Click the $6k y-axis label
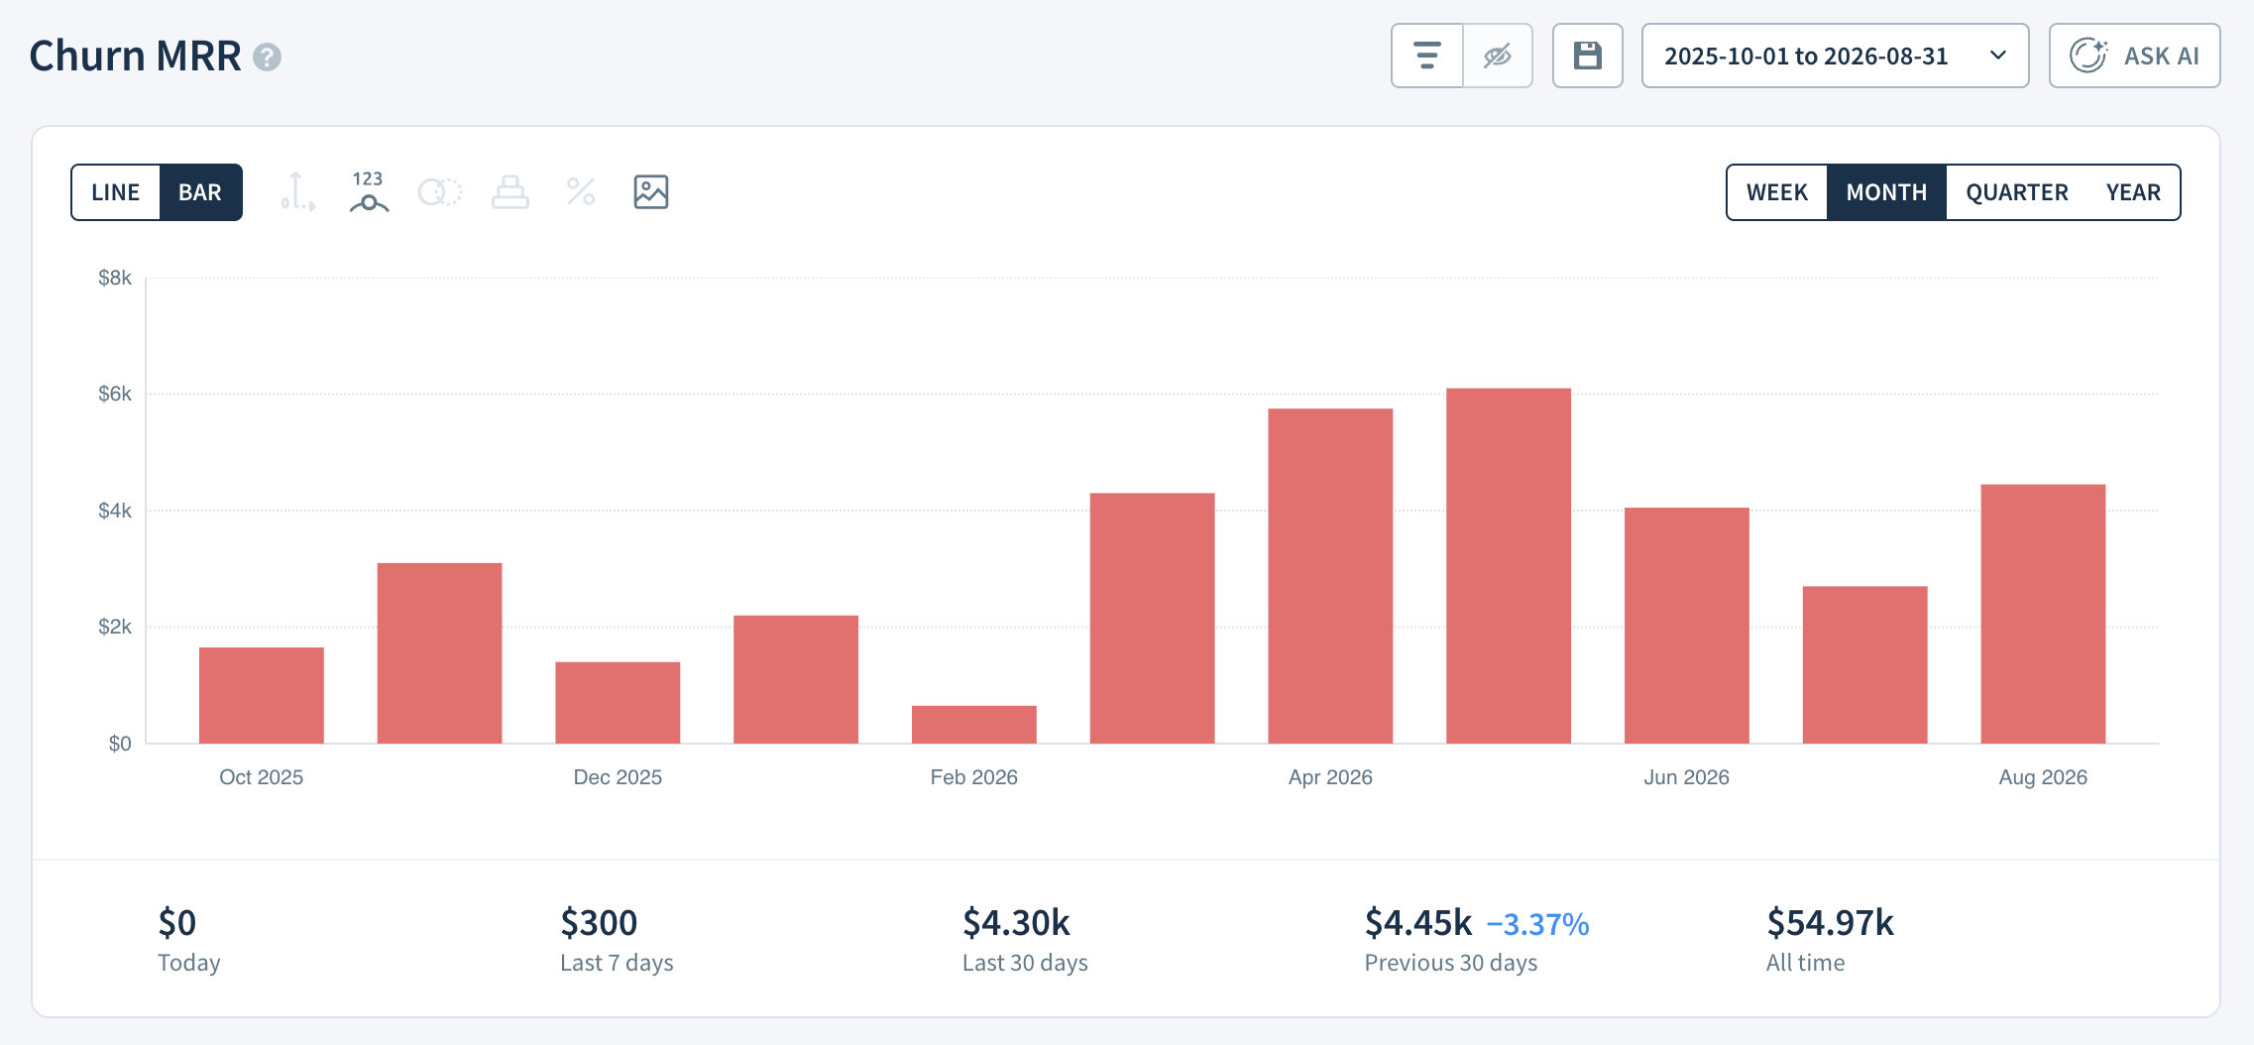The width and height of the screenshot is (2254, 1045). coord(115,395)
